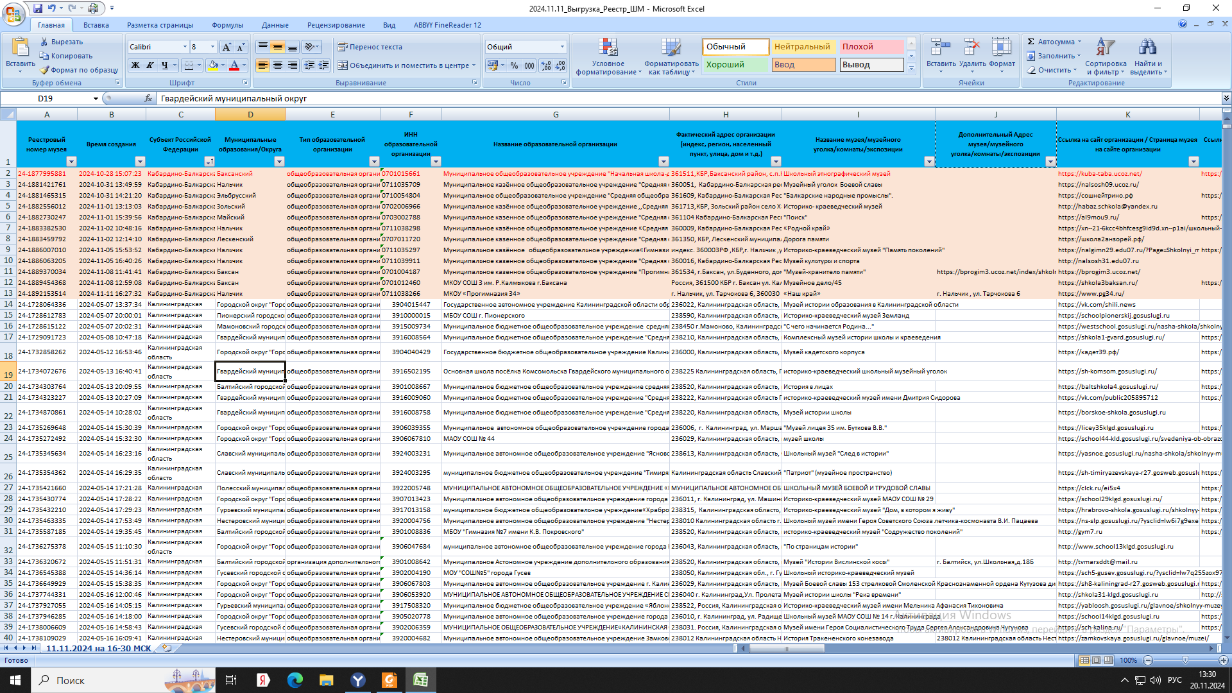Open filter dropdown for column D header
This screenshot has height=693, width=1232.
[279, 162]
